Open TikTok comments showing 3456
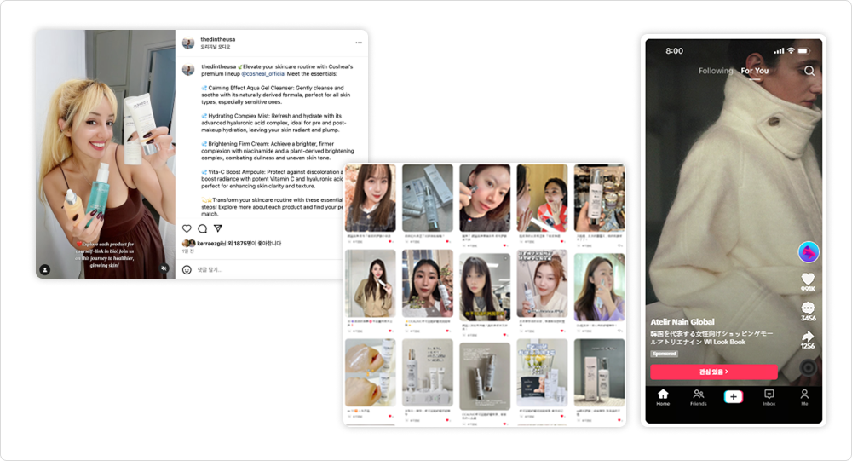The height and width of the screenshot is (461, 852). [808, 308]
